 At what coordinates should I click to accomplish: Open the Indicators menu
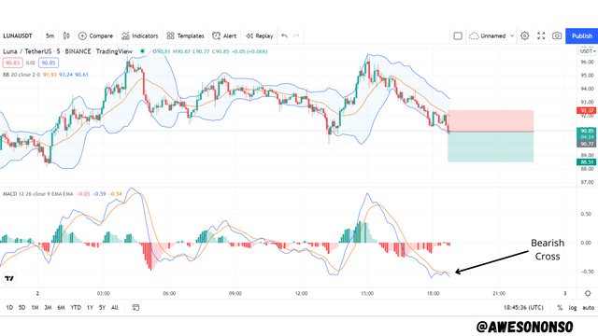coord(139,35)
